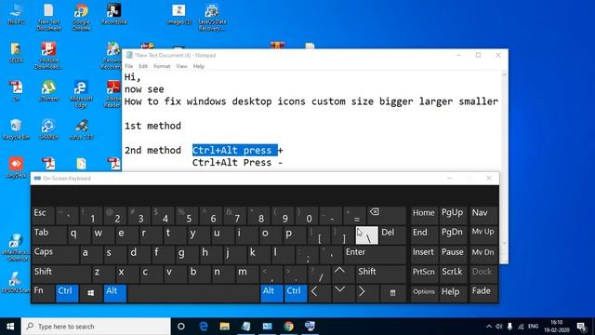The height and width of the screenshot is (335, 595).
Task: Click the Tab key on keyboard
Action: pos(49,234)
